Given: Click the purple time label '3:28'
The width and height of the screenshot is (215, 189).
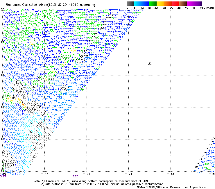Looking at the screenshot, I should pyautogui.click(x=76, y=176).
